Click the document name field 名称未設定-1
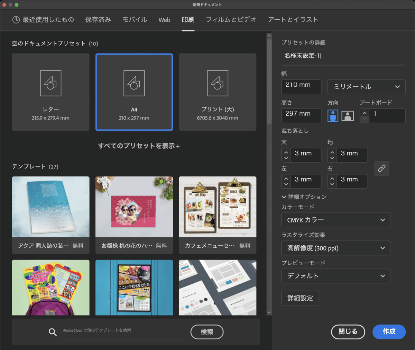The width and height of the screenshot is (415, 350). coord(343,56)
